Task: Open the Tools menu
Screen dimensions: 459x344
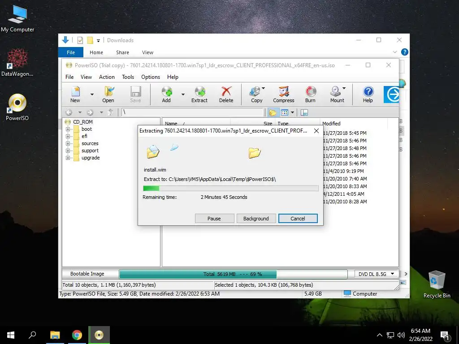Action: point(128,77)
